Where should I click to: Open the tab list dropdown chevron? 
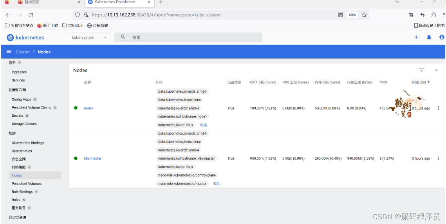point(397,2)
